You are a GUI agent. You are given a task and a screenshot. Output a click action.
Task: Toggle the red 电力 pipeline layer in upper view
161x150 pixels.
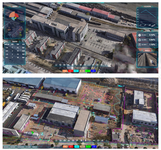(70, 71)
